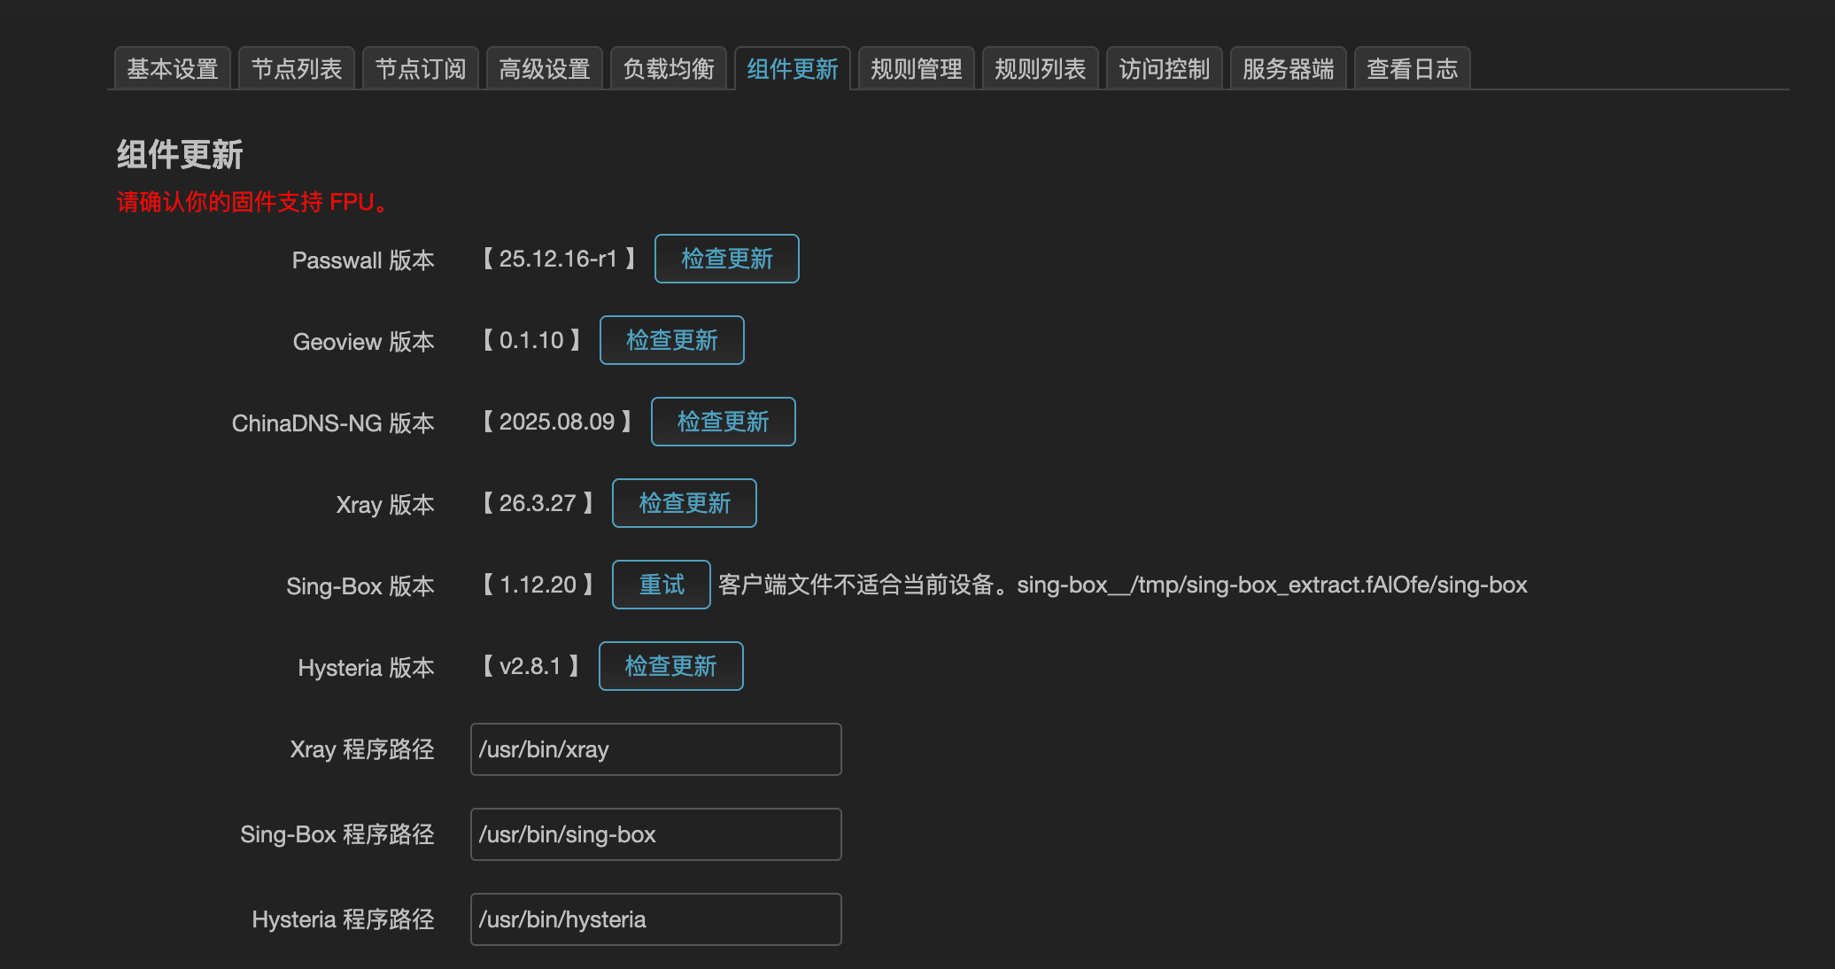
Task: Click the Sing-Box 程序路径 input field
Action: (x=655, y=834)
